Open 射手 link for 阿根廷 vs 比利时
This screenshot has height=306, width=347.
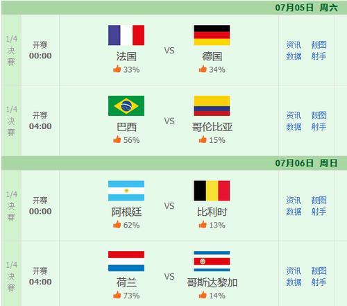(319, 212)
